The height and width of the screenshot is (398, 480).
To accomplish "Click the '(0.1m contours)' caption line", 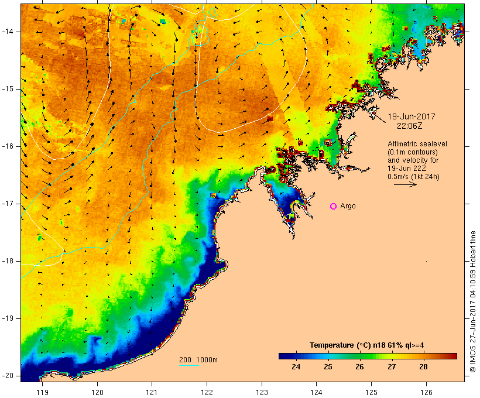I will pos(413,152).
